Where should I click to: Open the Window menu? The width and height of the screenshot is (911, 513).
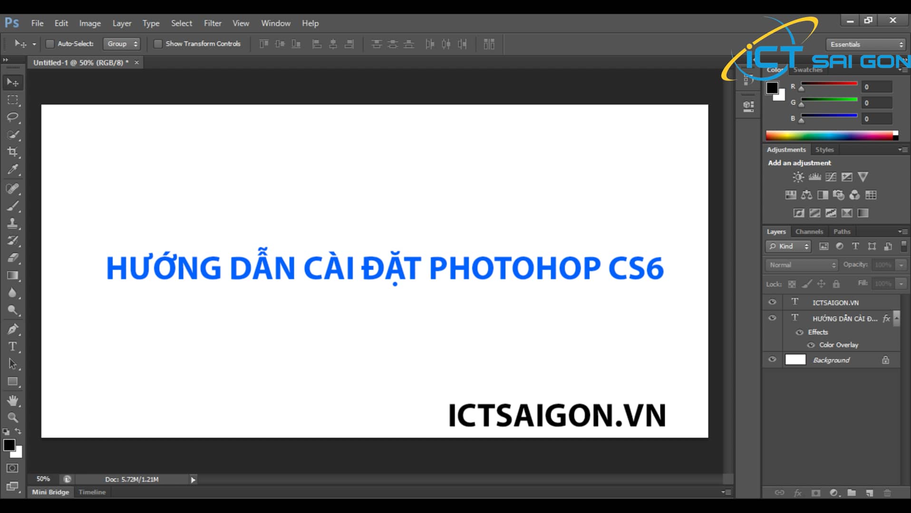click(x=276, y=23)
